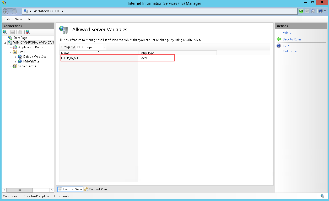Click the FMWebSite globe icon
The image size is (329, 201).
click(x=20, y=61)
